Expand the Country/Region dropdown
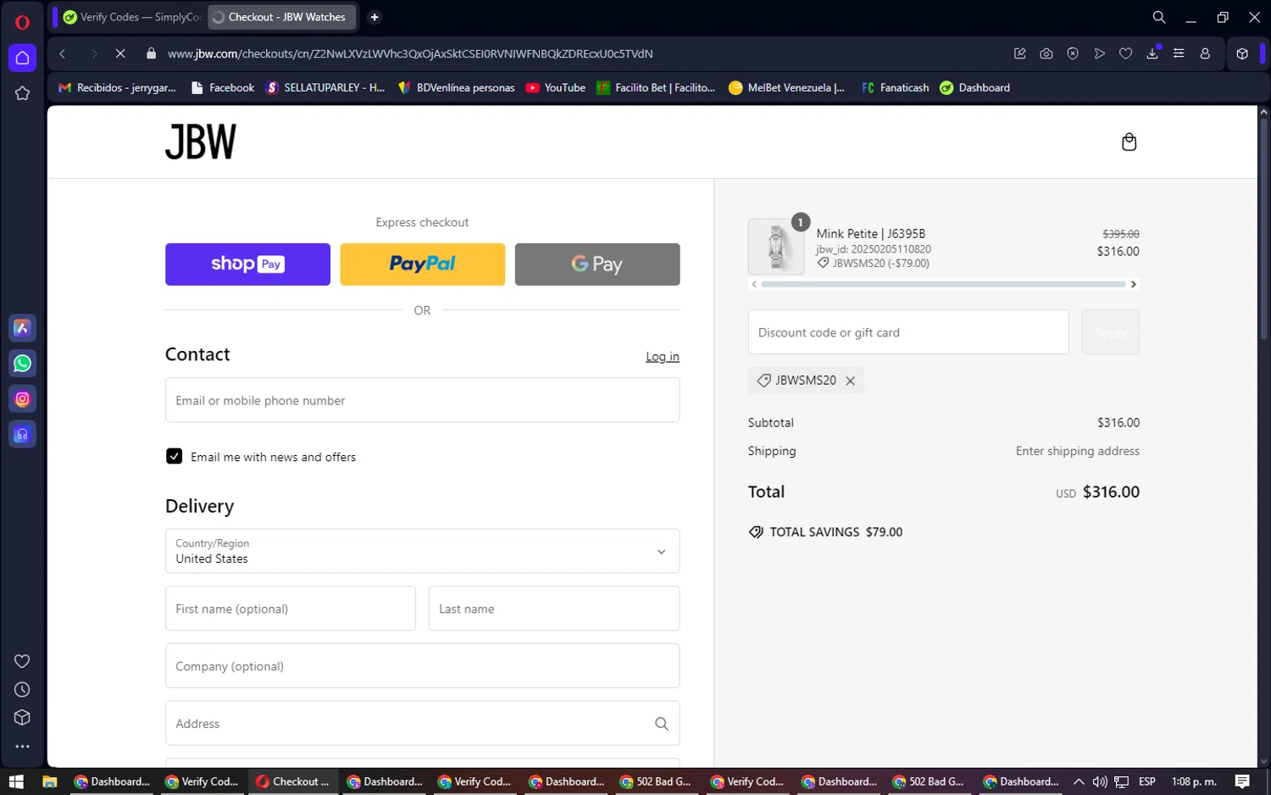This screenshot has width=1271, height=795. click(422, 551)
